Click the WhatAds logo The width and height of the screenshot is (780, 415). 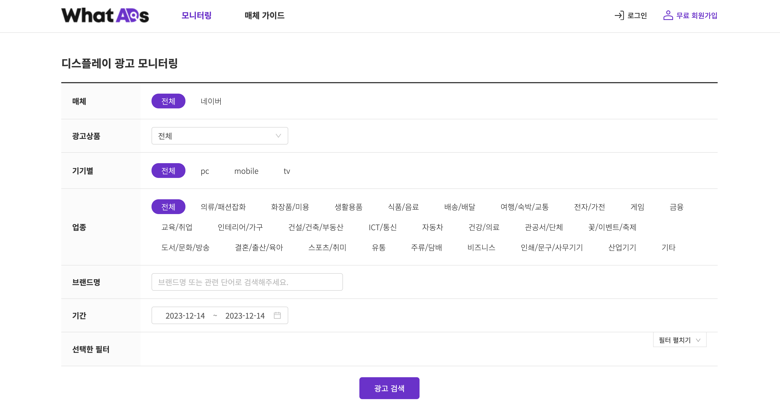point(105,15)
